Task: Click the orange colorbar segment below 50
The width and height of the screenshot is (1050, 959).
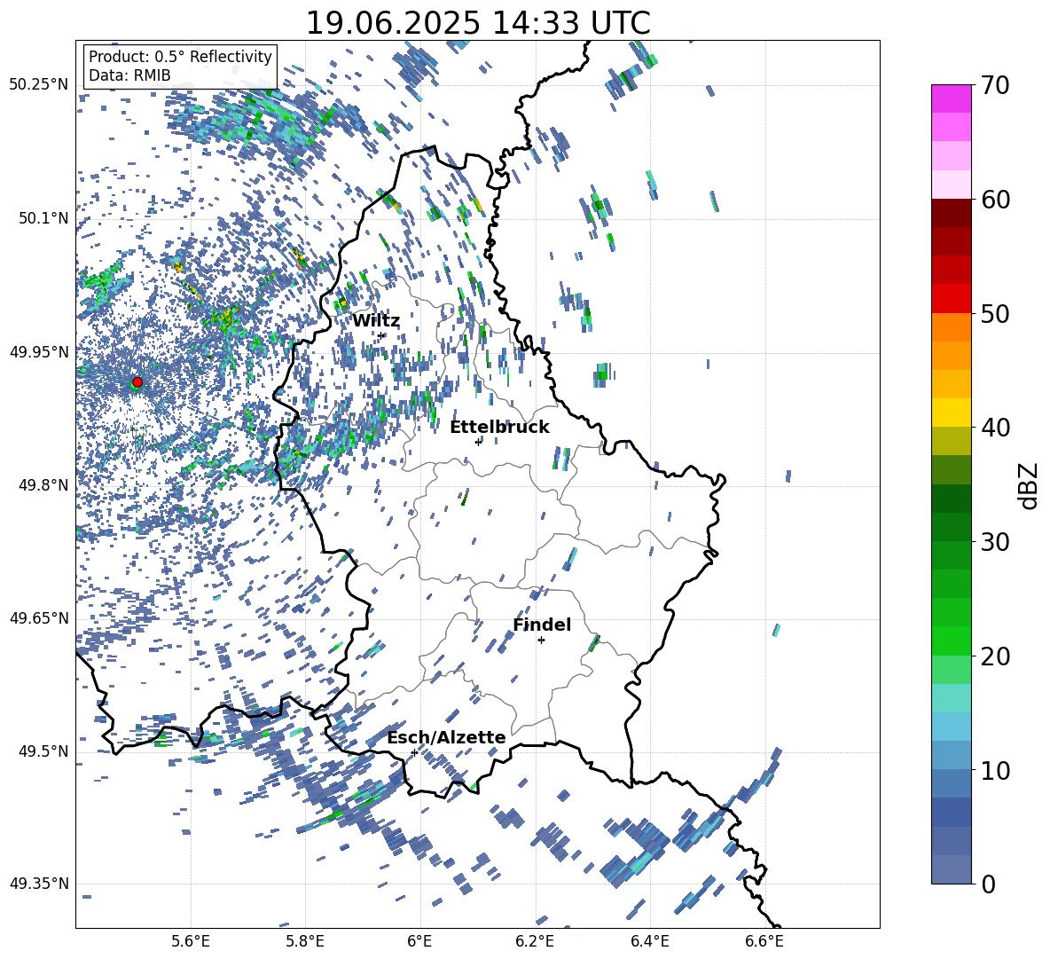Action: [951, 326]
